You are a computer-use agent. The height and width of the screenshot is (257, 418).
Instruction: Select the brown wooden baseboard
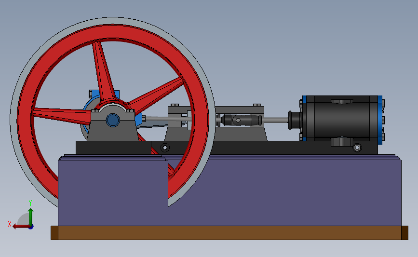coord(229,233)
